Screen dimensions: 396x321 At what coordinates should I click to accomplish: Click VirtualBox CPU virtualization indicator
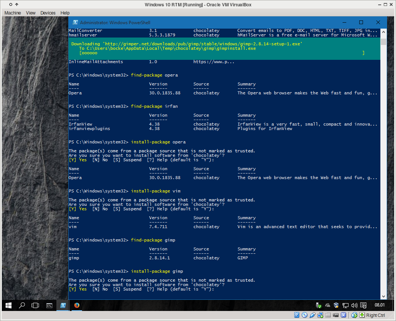(x=343, y=315)
